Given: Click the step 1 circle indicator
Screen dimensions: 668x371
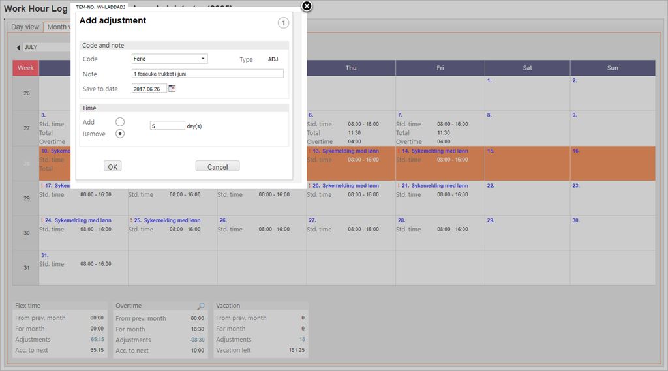Looking at the screenshot, I should [283, 23].
